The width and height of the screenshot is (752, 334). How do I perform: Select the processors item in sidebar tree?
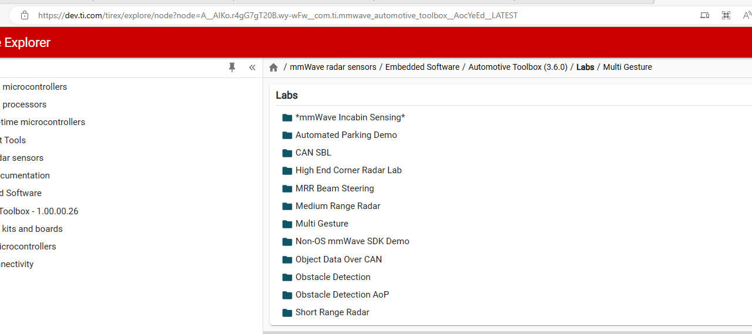(24, 104)
